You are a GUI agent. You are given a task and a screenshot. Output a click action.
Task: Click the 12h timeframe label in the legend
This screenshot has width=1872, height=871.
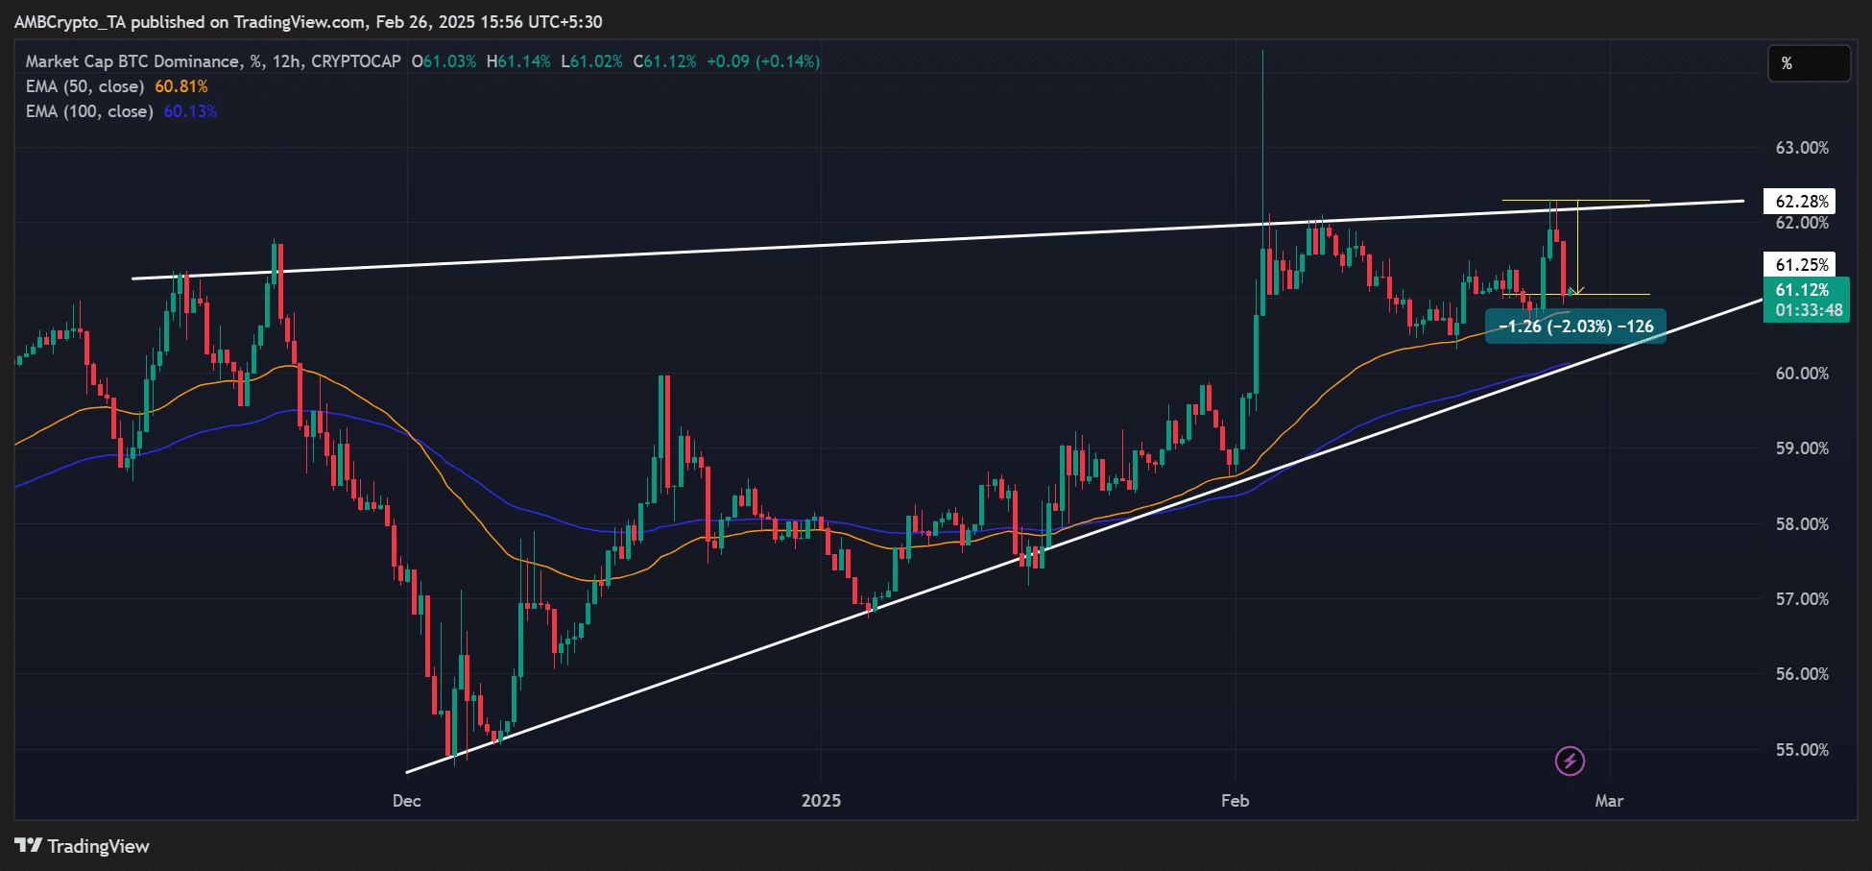[x=288, y=60]
